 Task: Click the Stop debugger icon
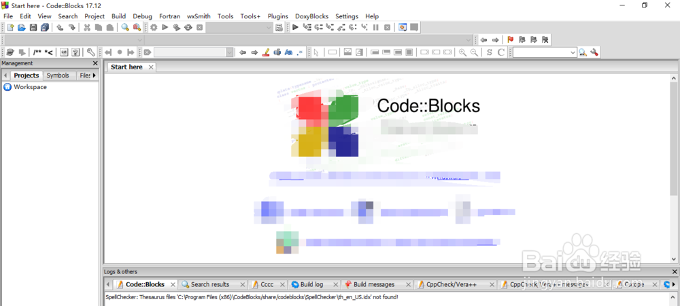pyautogui.click(x=388, y=27)
